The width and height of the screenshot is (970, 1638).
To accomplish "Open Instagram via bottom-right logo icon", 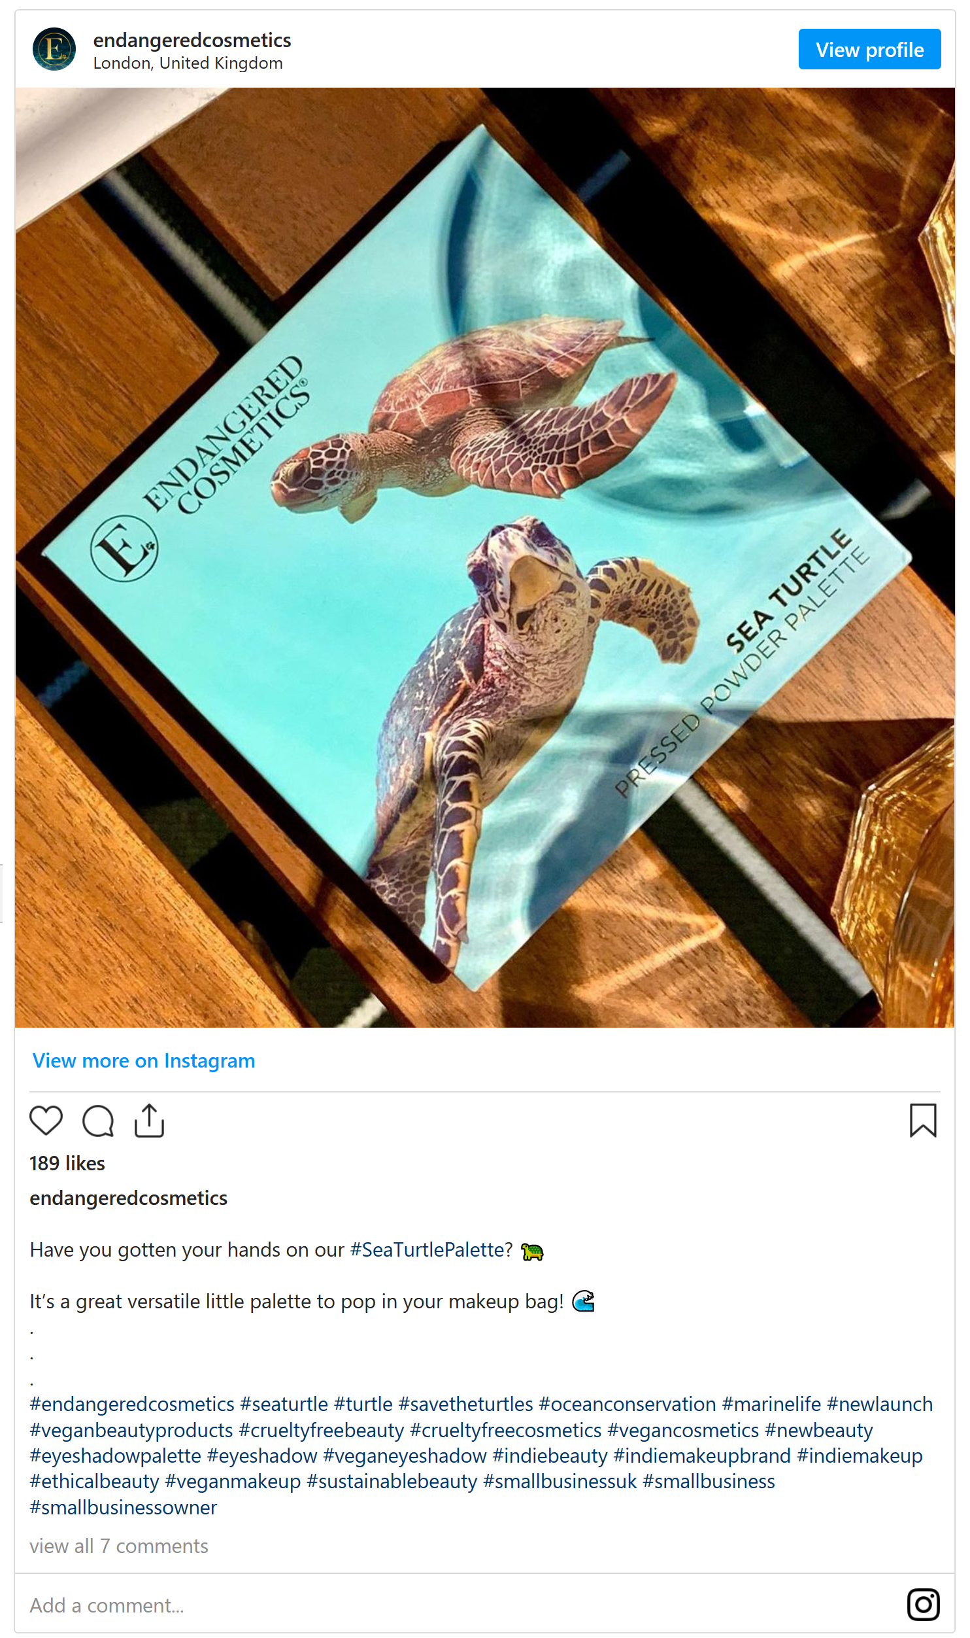I will coord(923,1605).
